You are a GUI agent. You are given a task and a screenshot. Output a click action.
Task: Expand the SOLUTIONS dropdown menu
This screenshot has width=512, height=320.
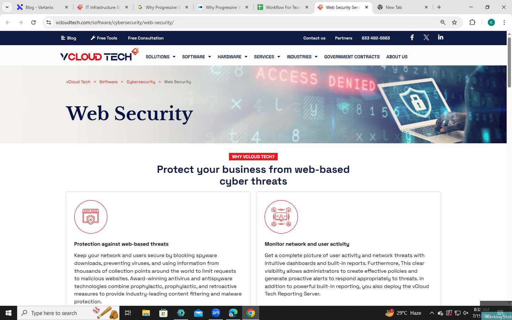[x=160, y=57]
